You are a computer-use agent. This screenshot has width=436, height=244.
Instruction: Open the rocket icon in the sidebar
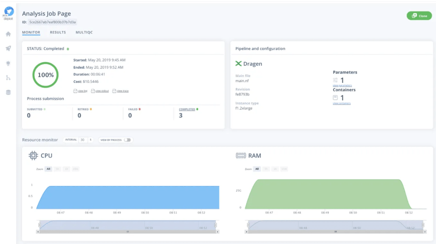click(x=8, y=48)
